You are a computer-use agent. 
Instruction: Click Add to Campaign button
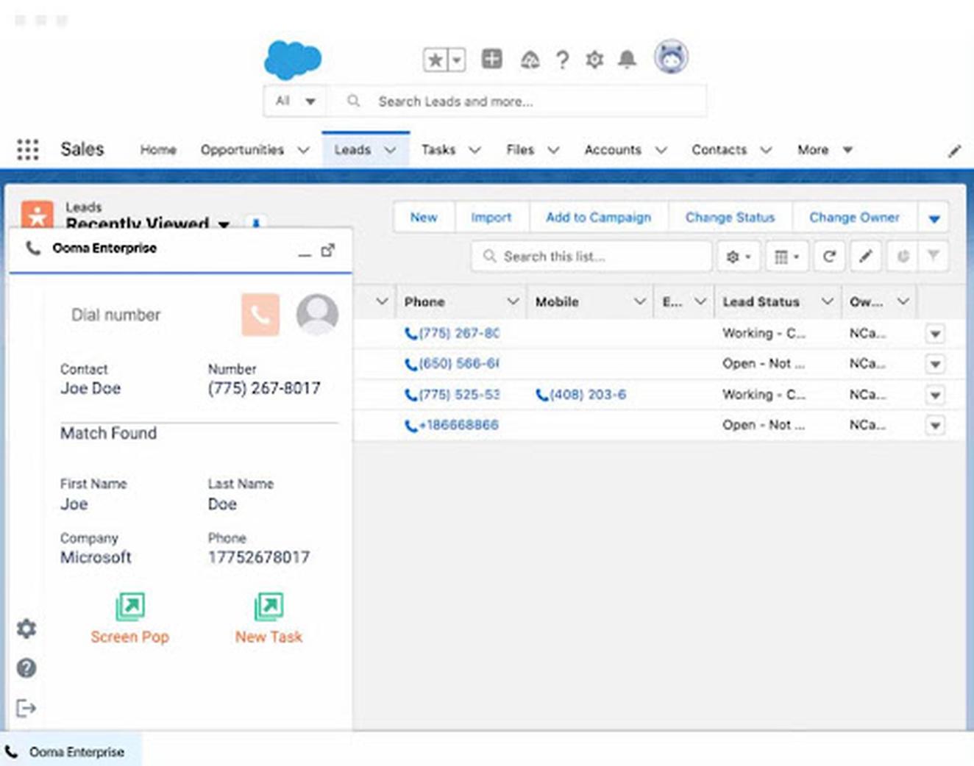point(598,218)
